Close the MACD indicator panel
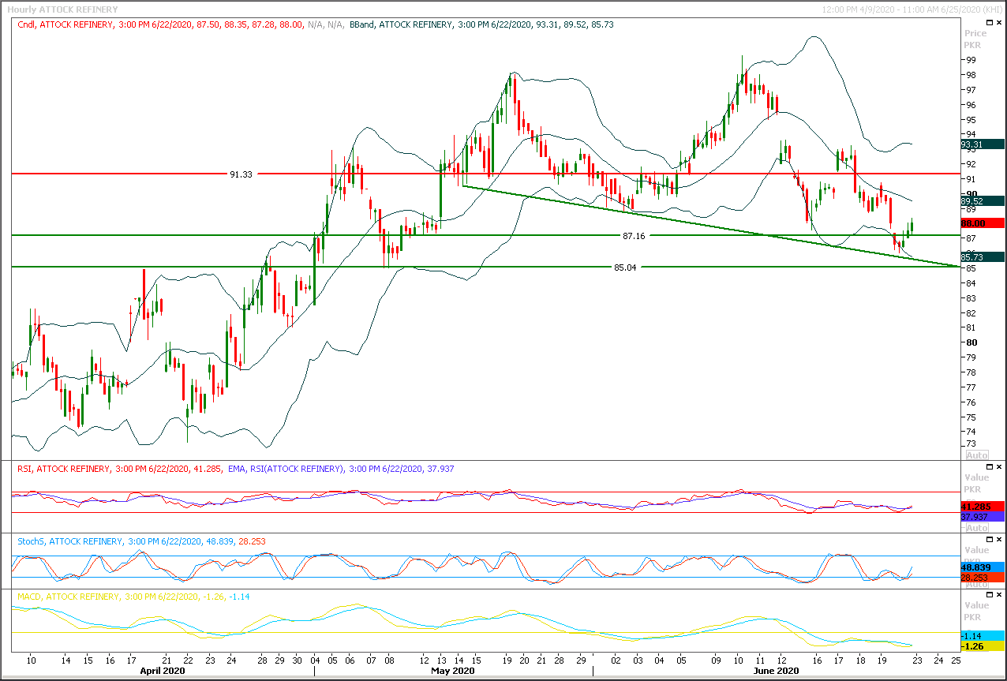This screenshot has height=681, width=1007. pyautogui.click(x=1000, y=597)
